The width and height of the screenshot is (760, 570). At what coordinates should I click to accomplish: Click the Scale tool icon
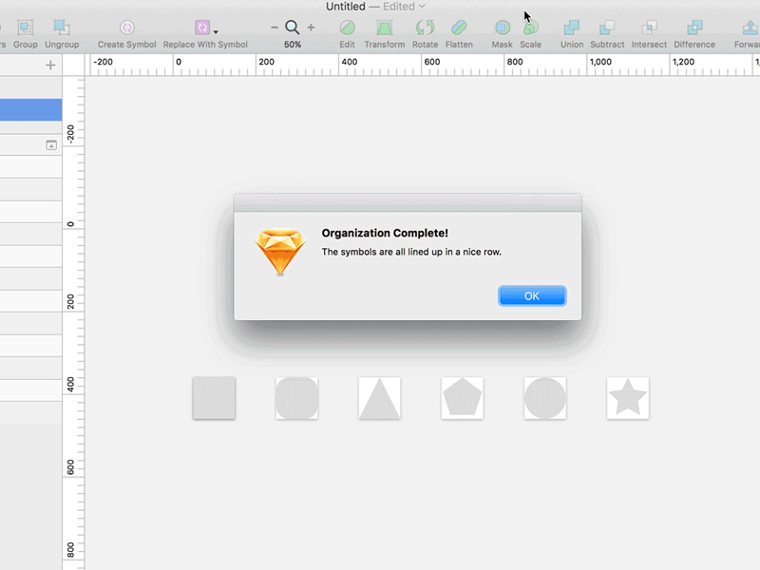pos(531,28)
